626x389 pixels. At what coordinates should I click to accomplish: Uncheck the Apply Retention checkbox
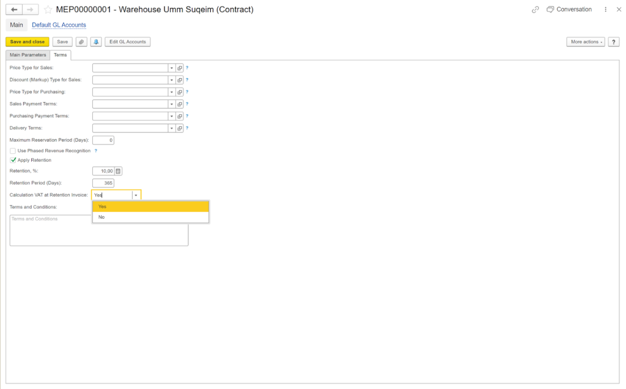13,160
